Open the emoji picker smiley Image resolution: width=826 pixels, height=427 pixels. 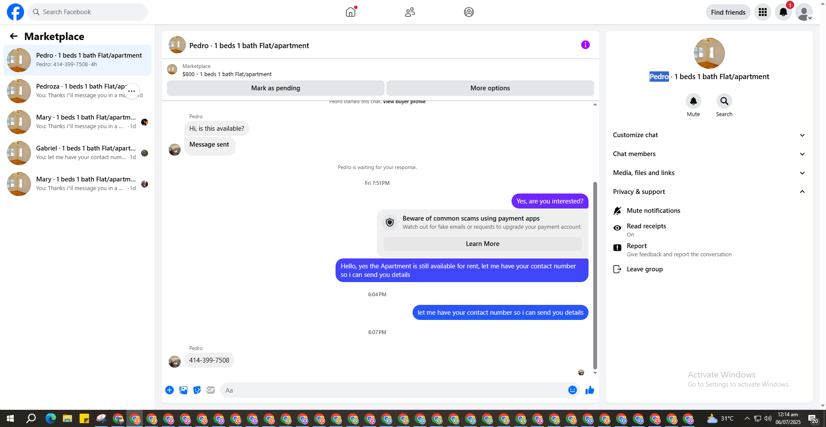tap(573, 390)
